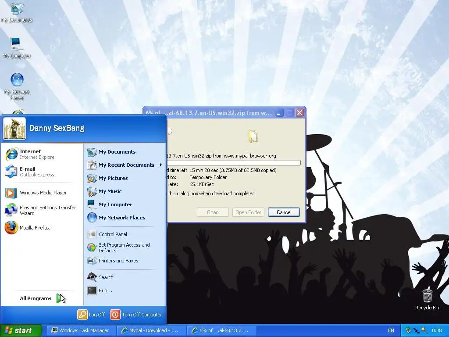
Task: Launch Outlook Express E-mail entry
Action: tap(42, 172)
